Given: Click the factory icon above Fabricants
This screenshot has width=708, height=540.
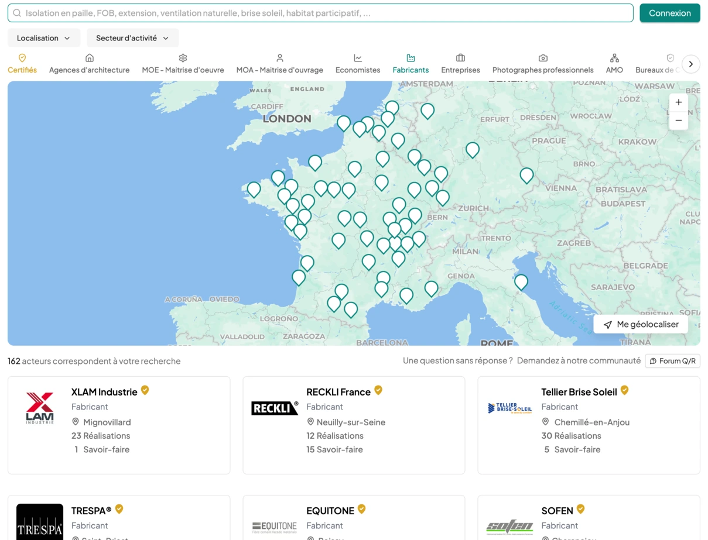Looking at the screenshot, I should pyautogui.click(x=411, y=58).
